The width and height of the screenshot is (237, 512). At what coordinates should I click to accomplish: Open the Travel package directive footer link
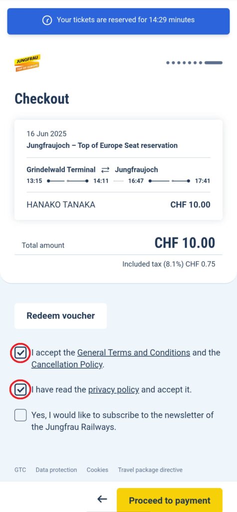150,470
